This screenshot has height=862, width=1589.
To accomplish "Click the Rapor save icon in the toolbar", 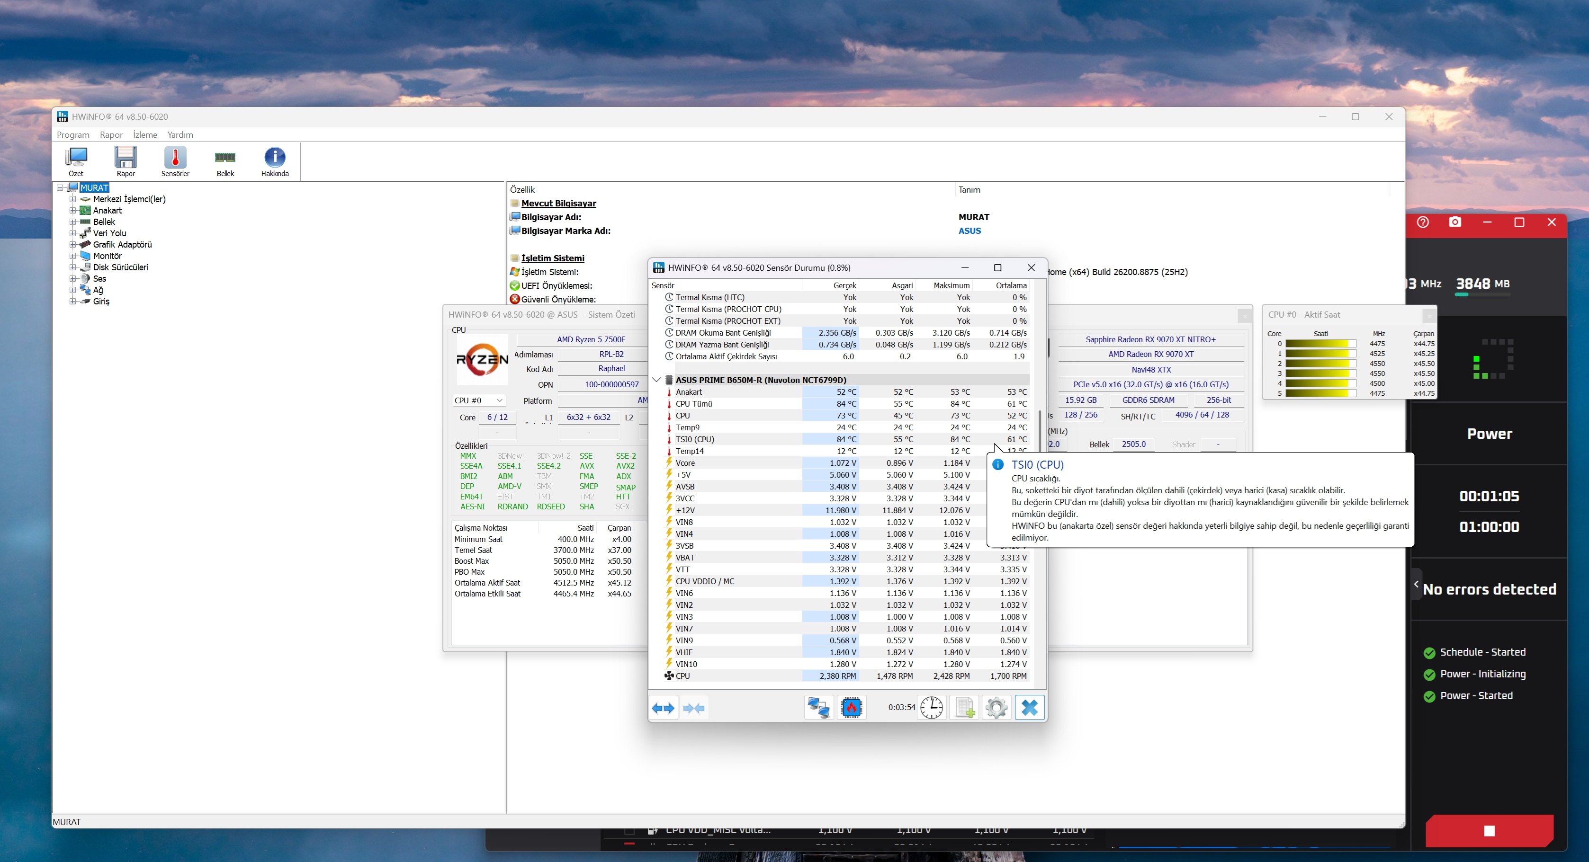I will point(126,161).
